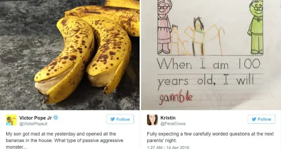Click the tweet text about parents' night
This screenshot has height=149, width=281.
[210, 137]
